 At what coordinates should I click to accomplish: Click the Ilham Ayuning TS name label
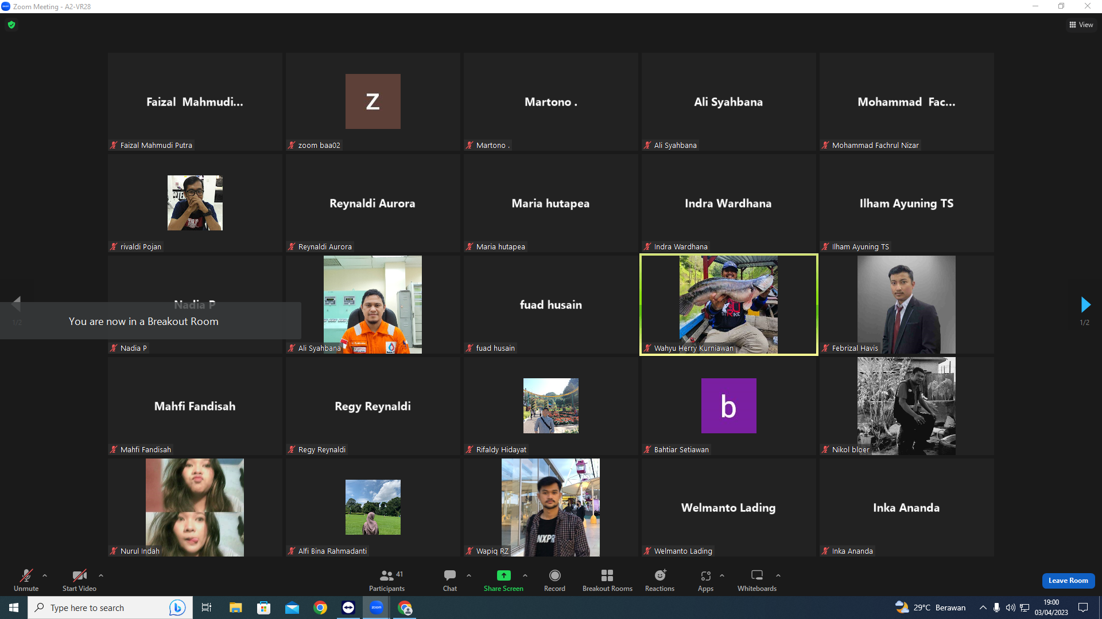[860, 247]
